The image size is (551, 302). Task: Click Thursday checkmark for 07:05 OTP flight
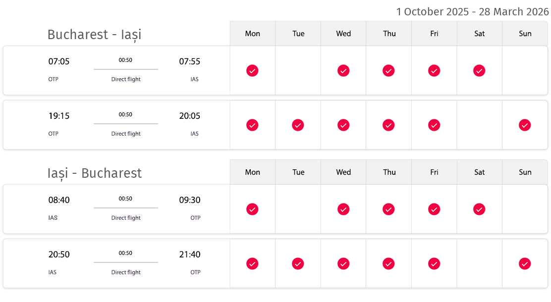[x=388, y=71]
